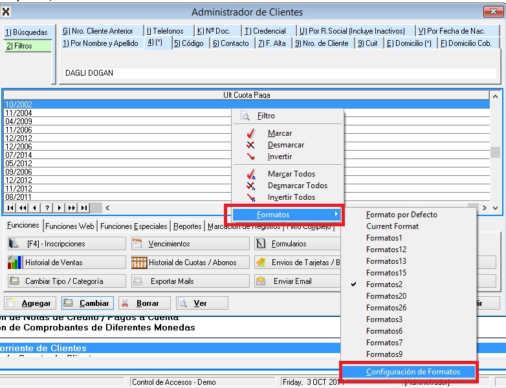Screen dimensions: 506x388
Task: Click the Historial de Ventas chart icon
Action: pyautogui.click(x=14, y=263)
